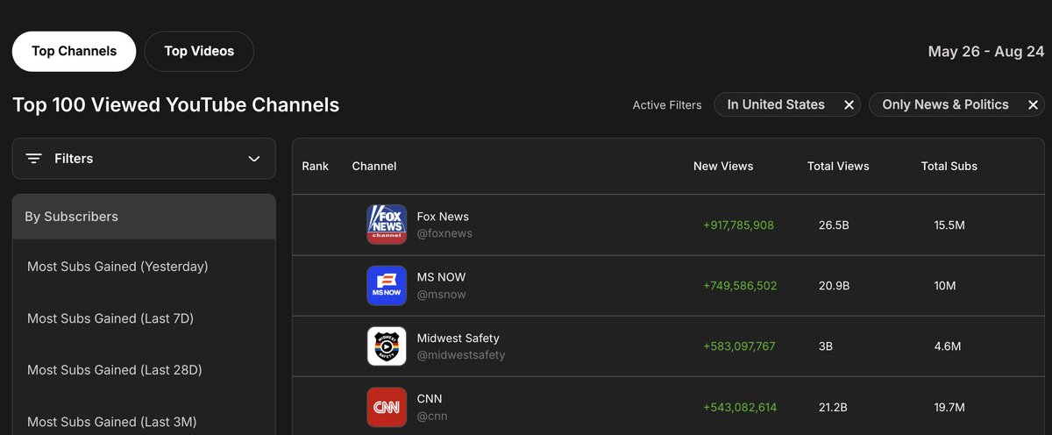Click the 20.9B total views value
Screen dimensions: 1052x435
834,286
